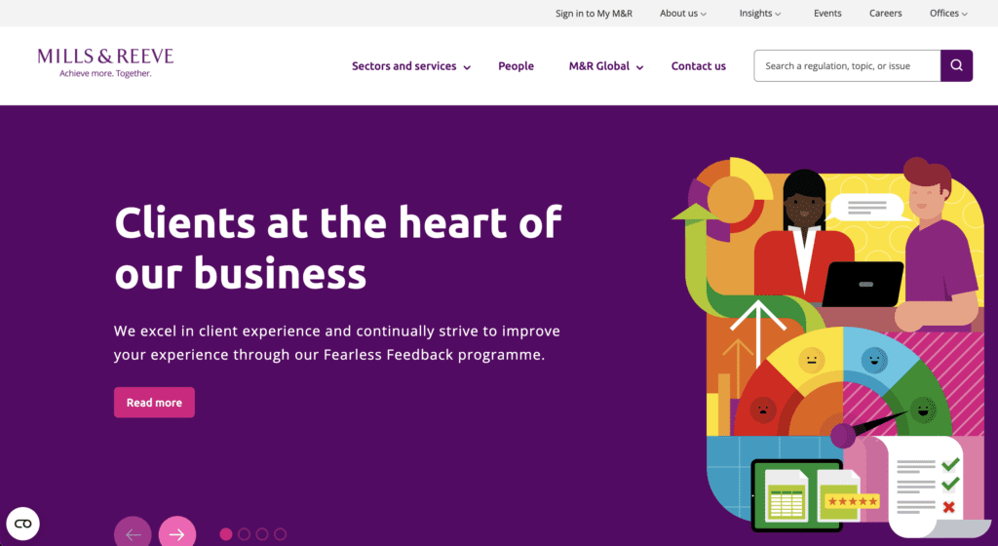This screenshot has width=998, height=546.
Task: Expand the Sectors and services menu
Action: pos(410,66)
